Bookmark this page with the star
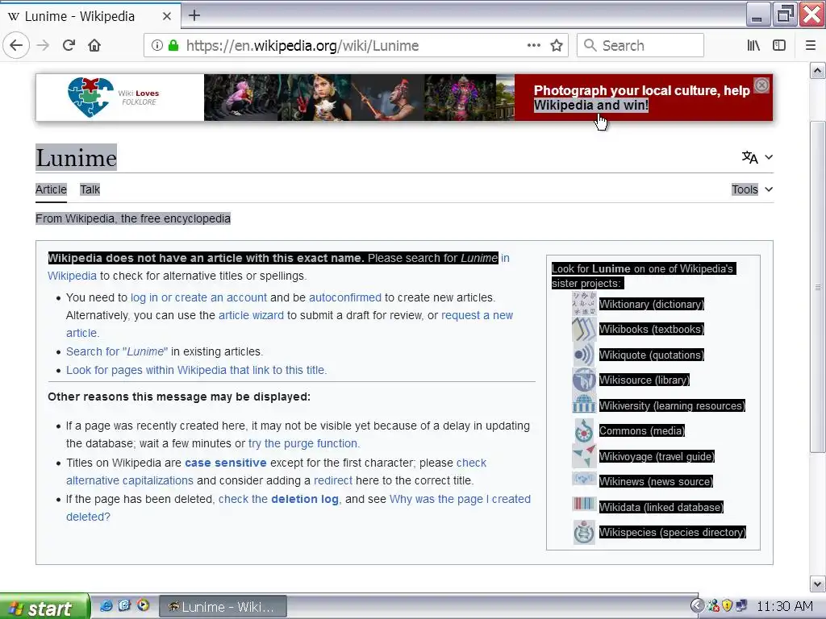The height and width of the screenshot is (619, 826). pyautogui.click(x=557, y=45)
